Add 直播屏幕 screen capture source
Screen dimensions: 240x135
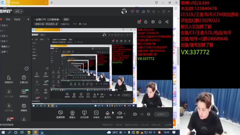click(x=61, y=114)
